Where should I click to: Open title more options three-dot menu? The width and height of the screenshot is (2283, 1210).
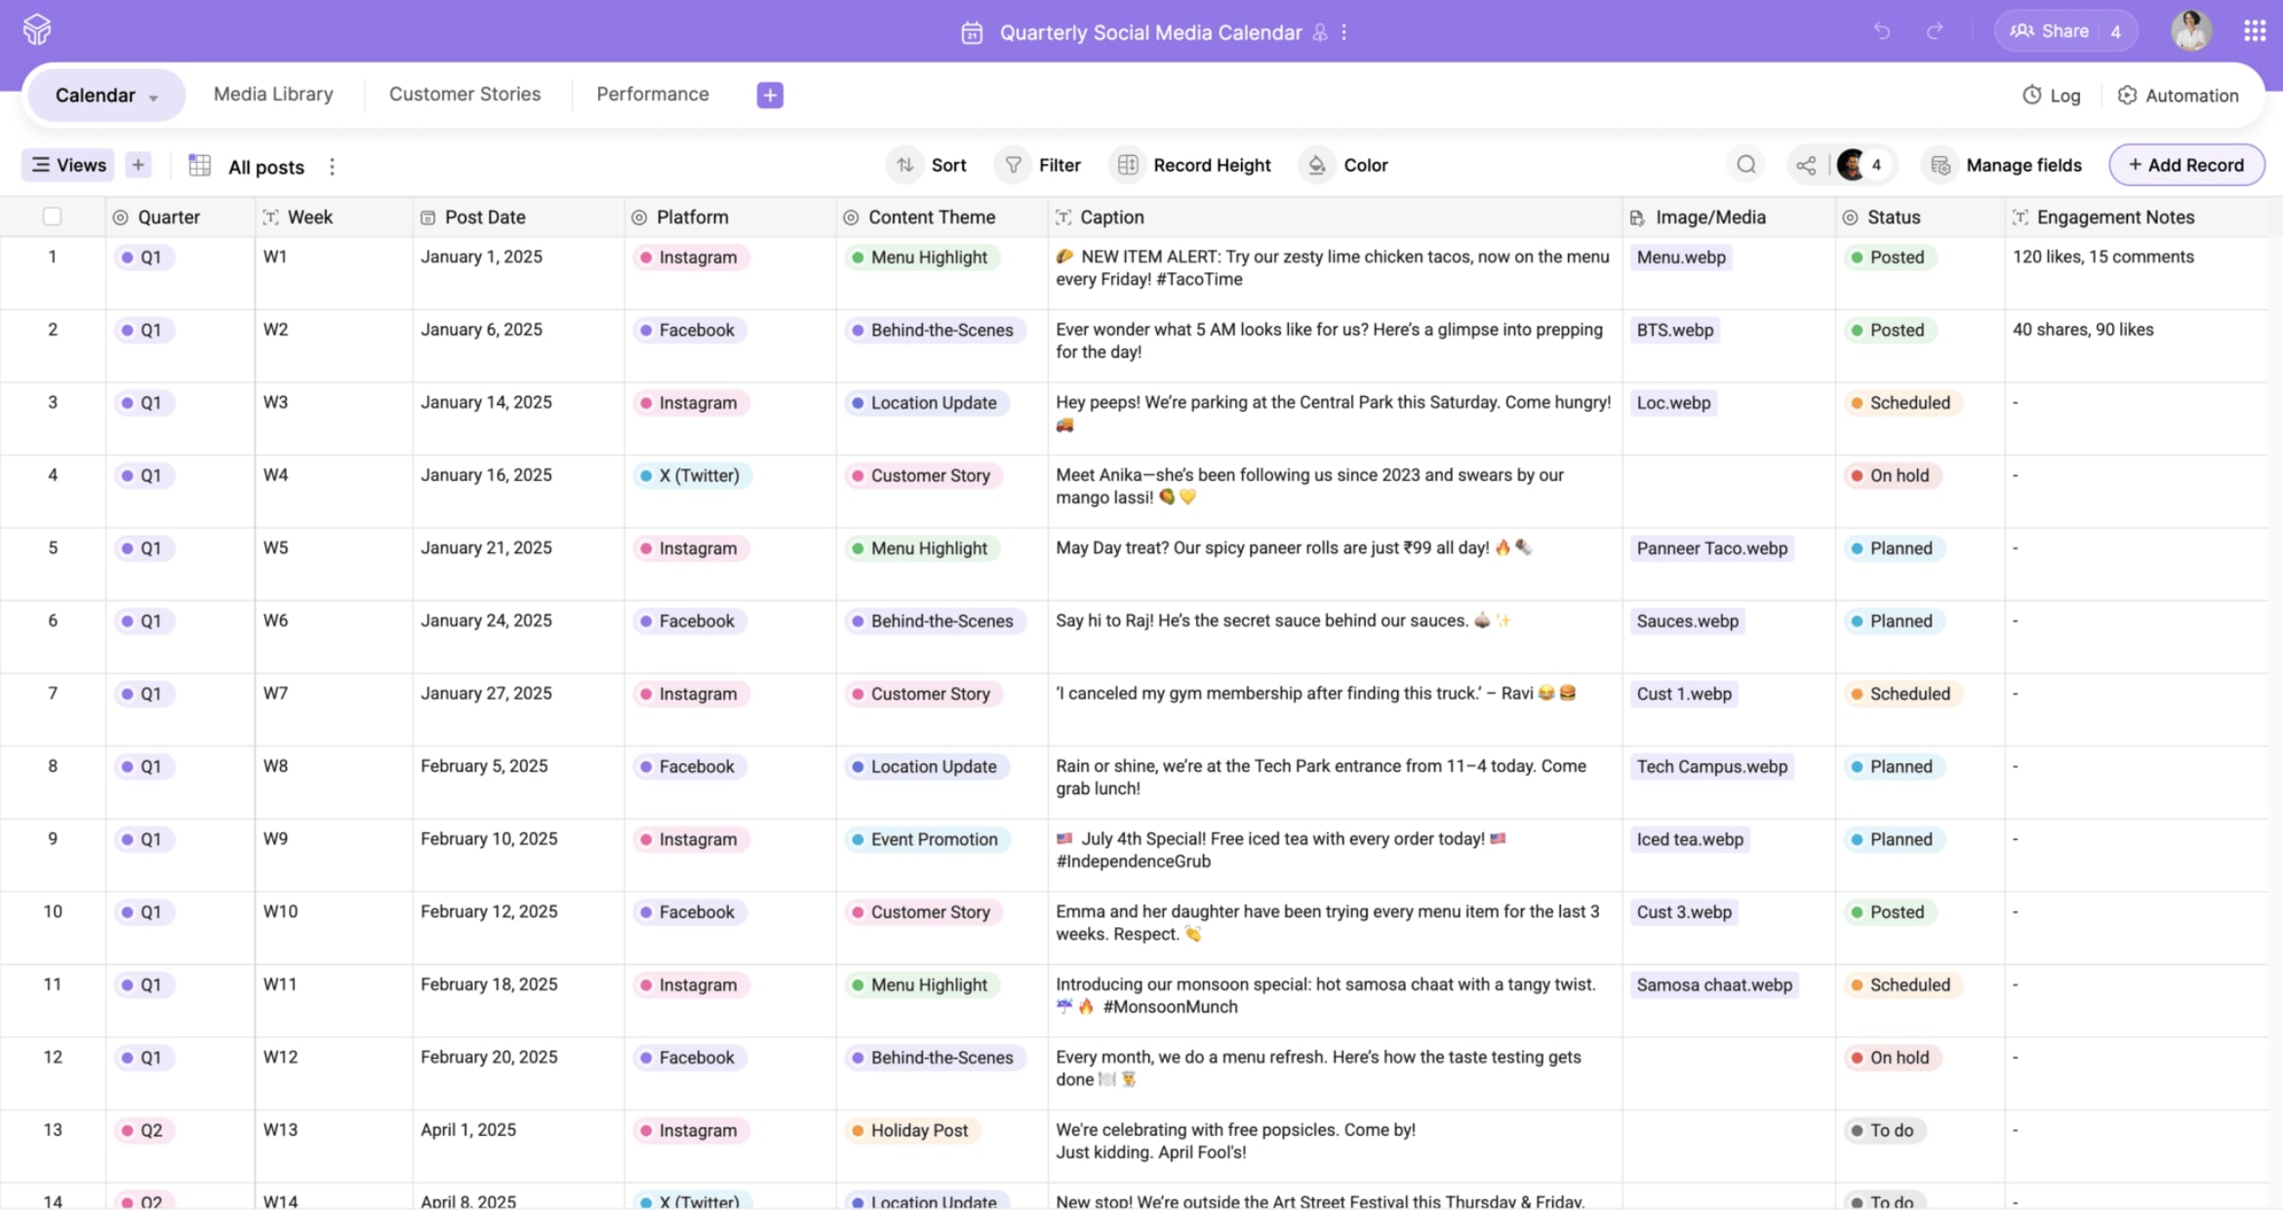[1343, 32]
